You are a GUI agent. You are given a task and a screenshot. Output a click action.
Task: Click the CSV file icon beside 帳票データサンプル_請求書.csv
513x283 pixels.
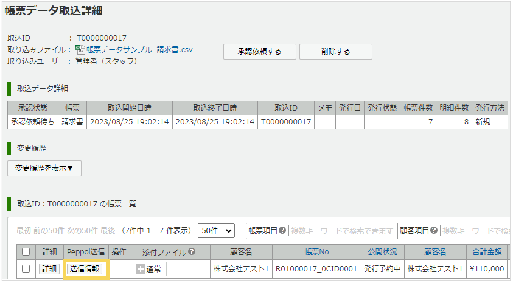tap(80, 50)
